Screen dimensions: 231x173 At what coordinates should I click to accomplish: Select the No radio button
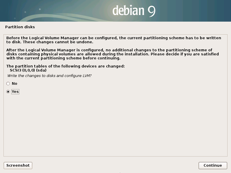(8, 84)
